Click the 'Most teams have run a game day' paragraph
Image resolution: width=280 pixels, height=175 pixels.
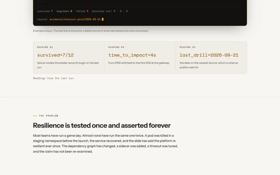coord(105,144)
